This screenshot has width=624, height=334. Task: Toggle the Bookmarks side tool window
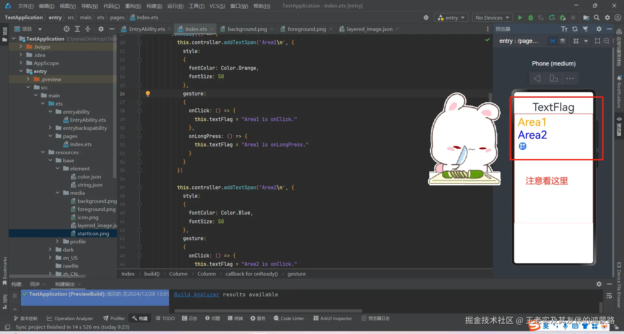coord(5,271)
